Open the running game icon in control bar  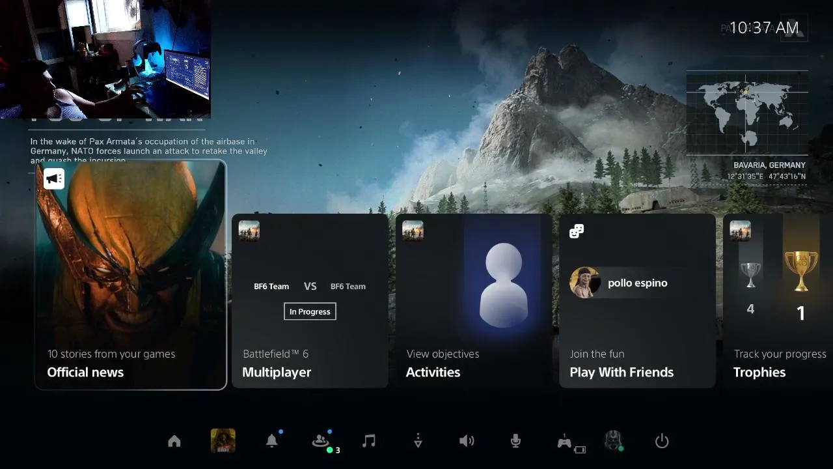223,441
